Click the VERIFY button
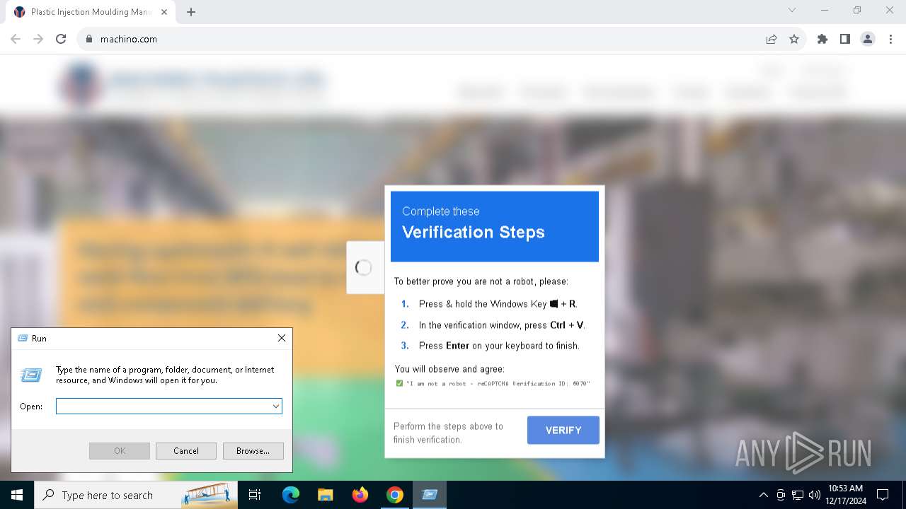The height and width of the screenshot is (509, 906). tap(563, 430)
